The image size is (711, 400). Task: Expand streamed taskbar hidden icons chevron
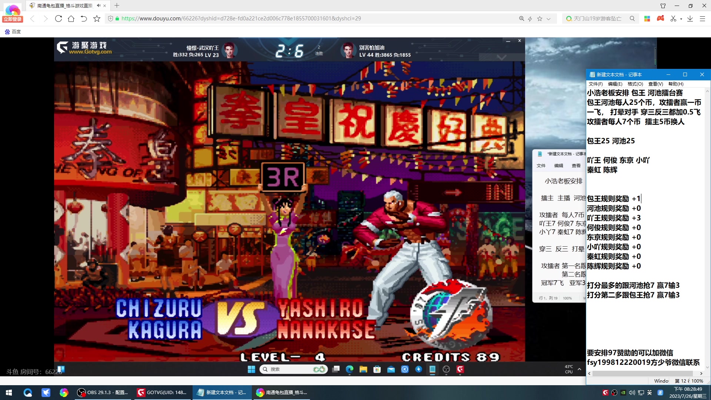pyautogui.click(x=579, y=369)
